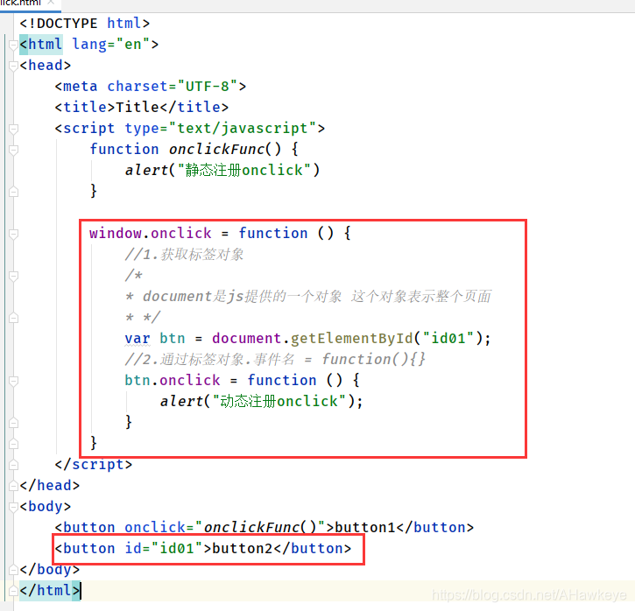The height and width of the screenshot is (611, 635).
Task: Collapse the opening body tag fold marker
Action: (13, 507)
